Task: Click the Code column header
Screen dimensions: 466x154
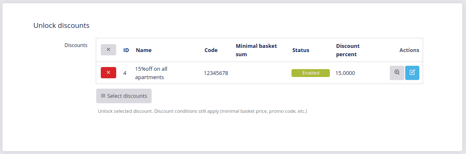Action: (x=211, y=50)
